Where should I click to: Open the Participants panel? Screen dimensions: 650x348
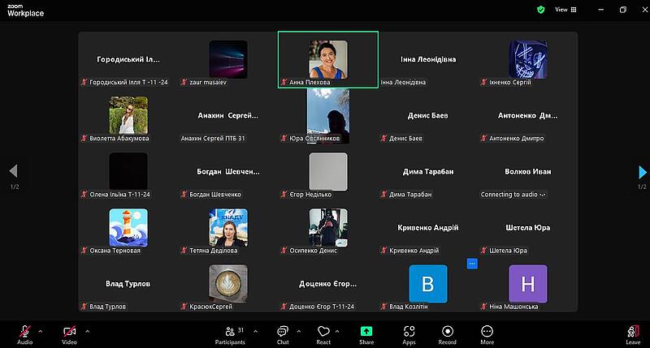[x=235, y=333]
